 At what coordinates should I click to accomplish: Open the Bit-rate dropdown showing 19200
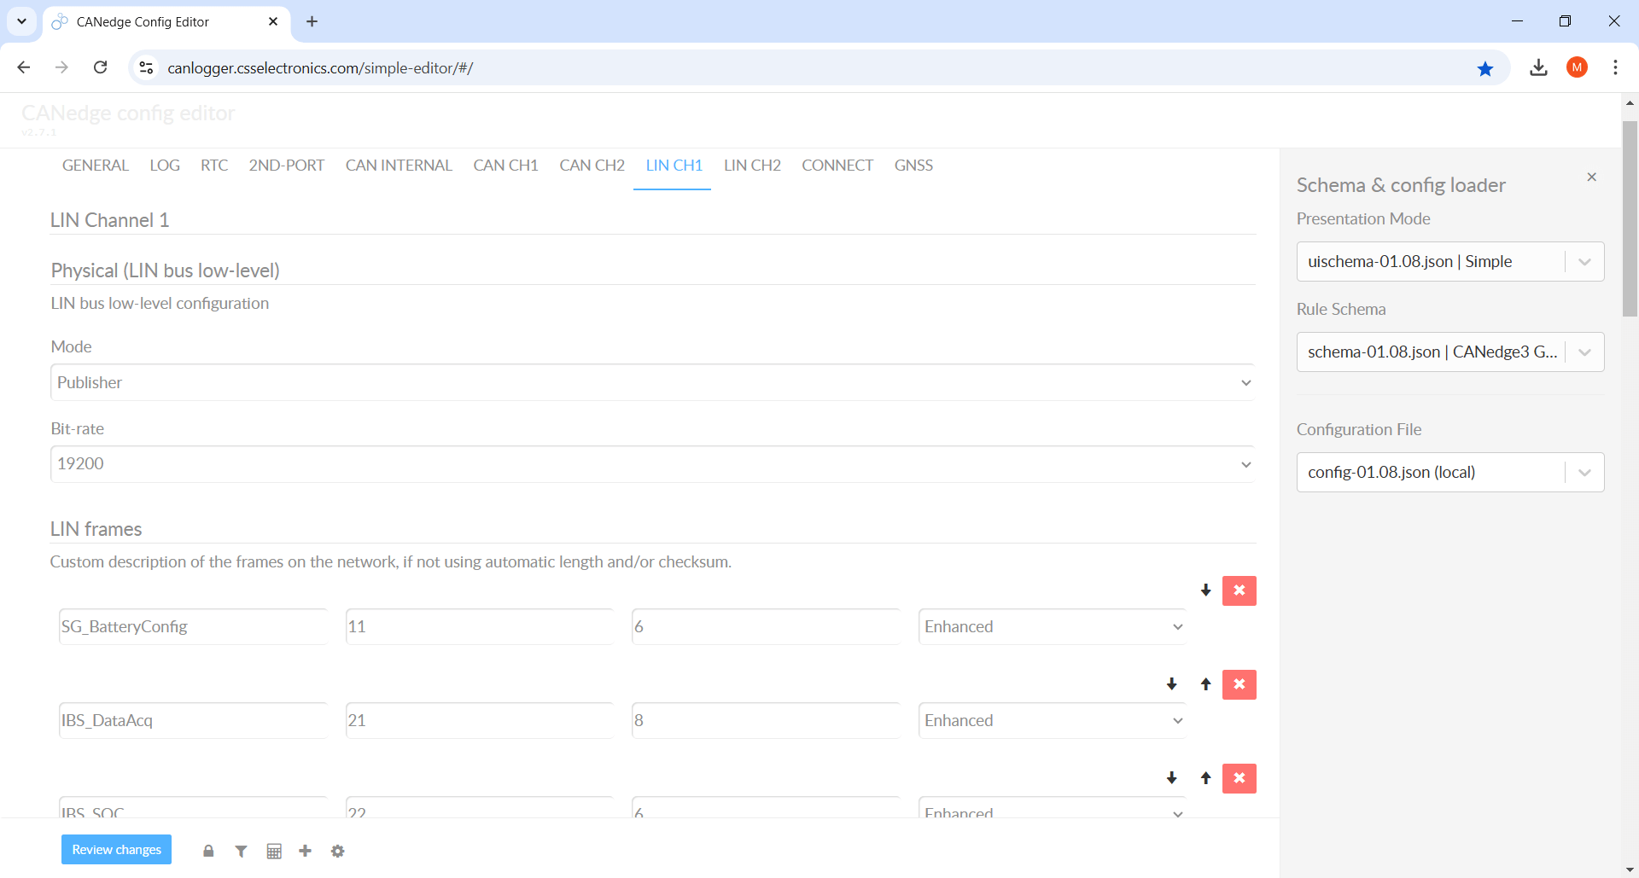pos(652,464)
